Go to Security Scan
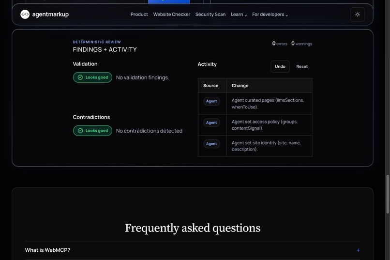 coord(210,15)
